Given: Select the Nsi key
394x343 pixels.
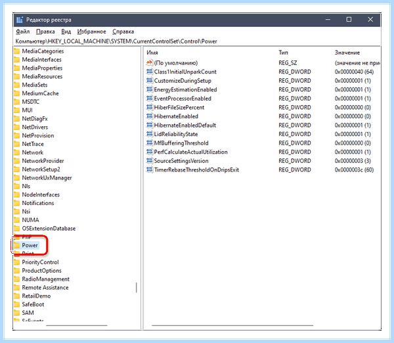Looking at the screenshot, I should click(26, 212).
